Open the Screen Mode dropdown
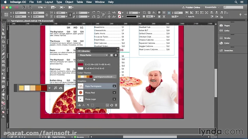The width and height of the screenshot is (248, 139). tap(62, 7)
